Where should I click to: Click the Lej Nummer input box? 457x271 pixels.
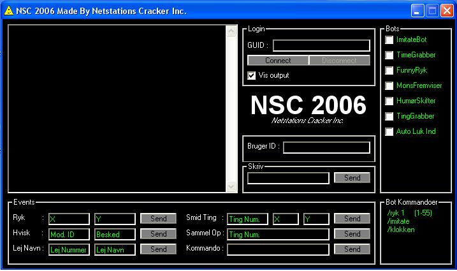pos(69,249)
